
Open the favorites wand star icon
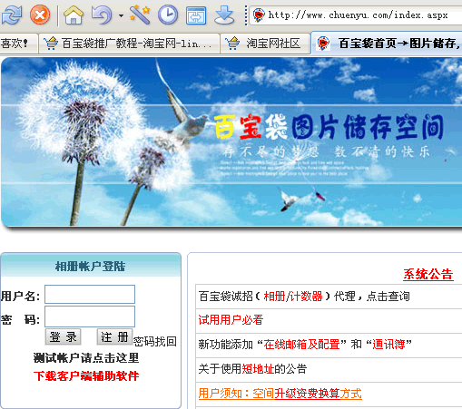point(140,15)
